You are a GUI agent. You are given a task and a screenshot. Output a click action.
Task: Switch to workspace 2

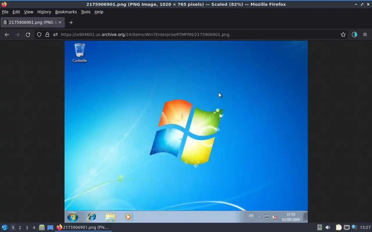click(x=20, y=228)
